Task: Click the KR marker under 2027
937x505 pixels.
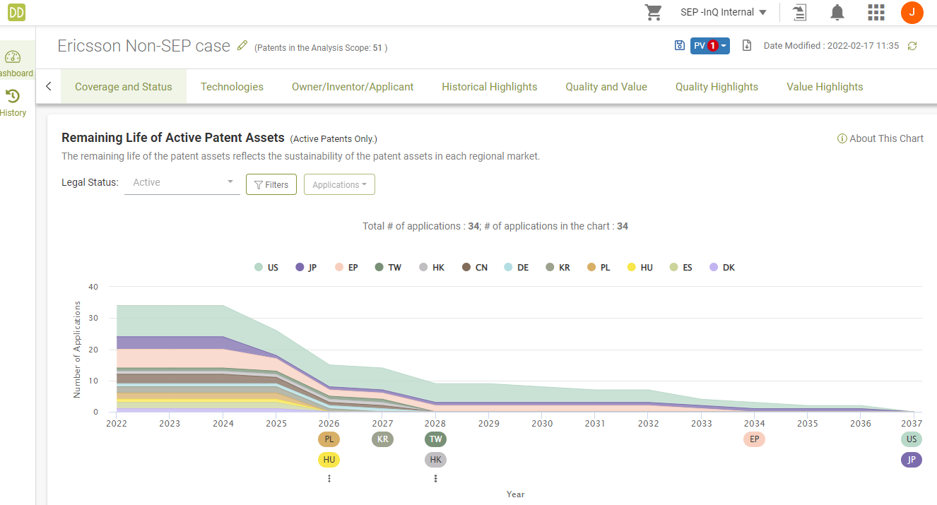Action: click(382, 439)
